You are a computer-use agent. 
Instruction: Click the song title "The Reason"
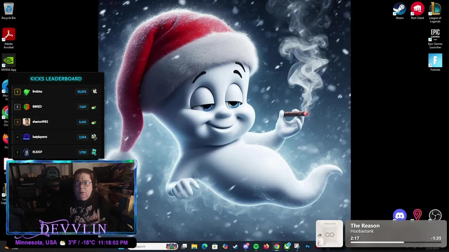click(x=365, y=226)
